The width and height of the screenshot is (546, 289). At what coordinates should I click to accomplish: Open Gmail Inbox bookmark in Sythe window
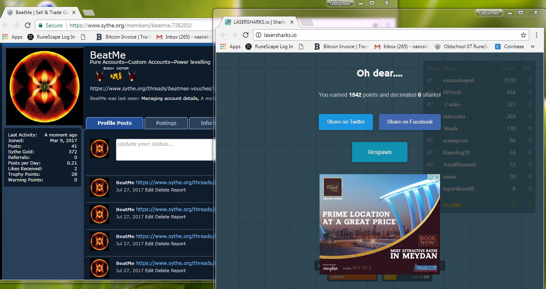(184, 37)
